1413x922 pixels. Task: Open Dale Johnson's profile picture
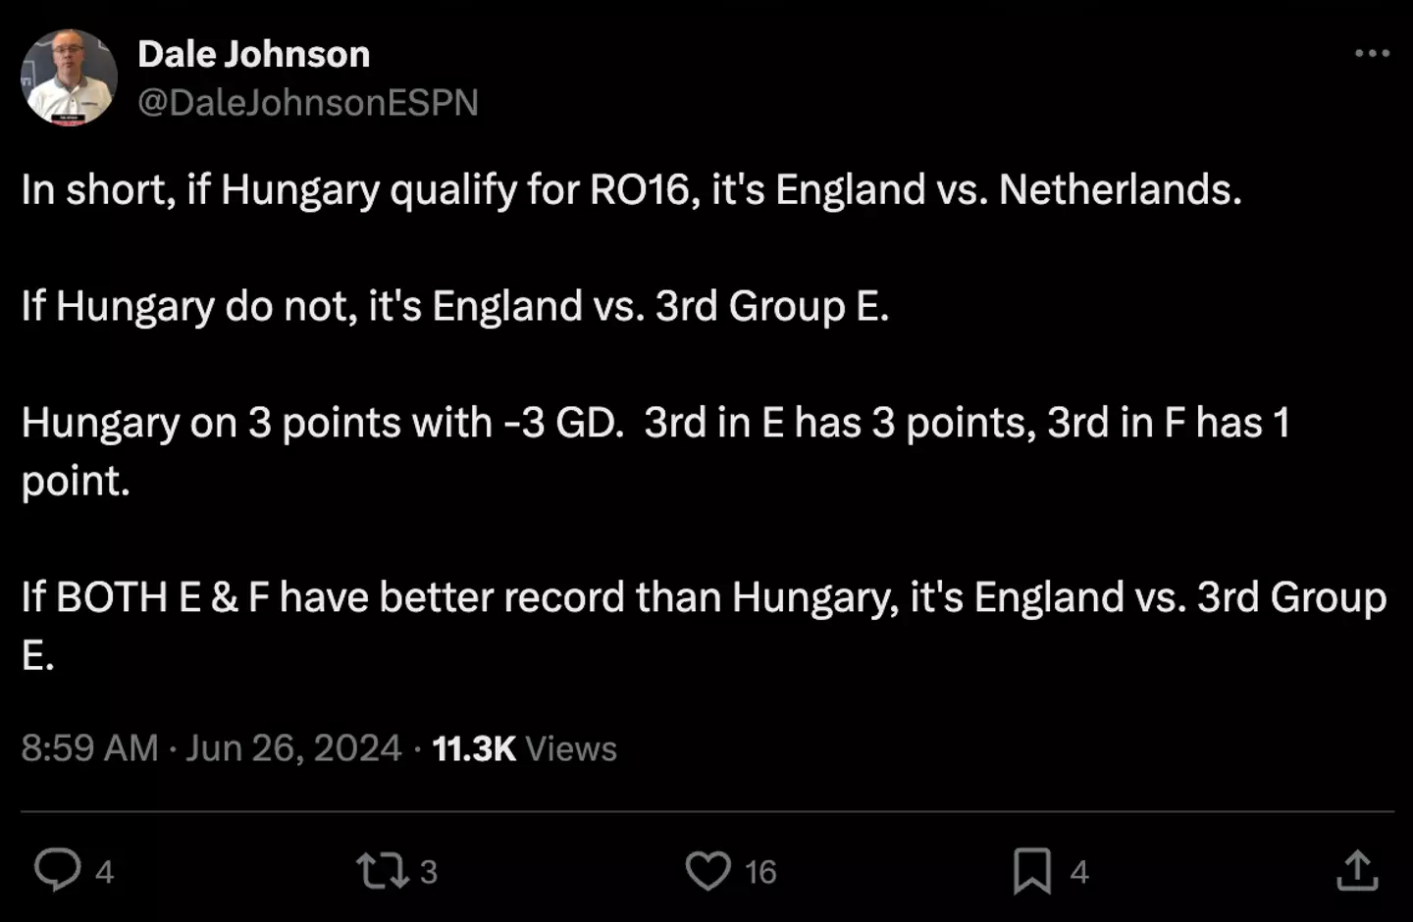pos(69,77)
